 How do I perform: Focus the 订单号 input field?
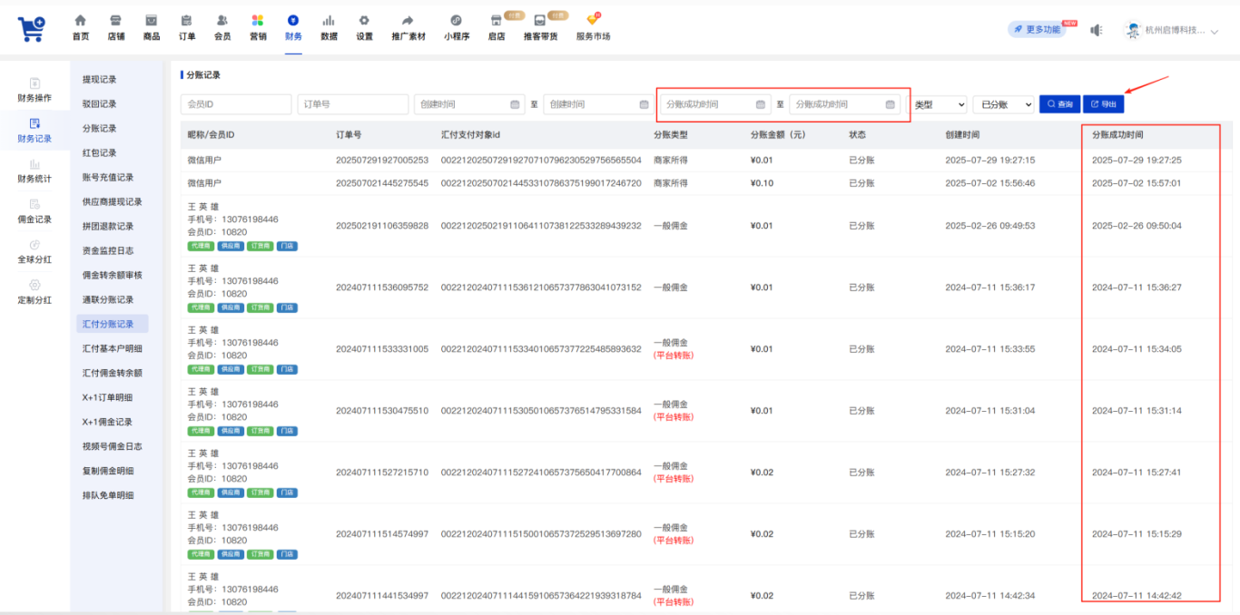[353, 104]
